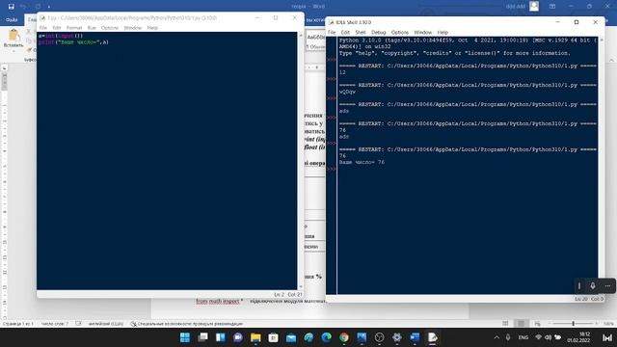The image size is (617, 347).
Task: Open Options menu in IDLE editor window
Action: (x=110, y=28)
